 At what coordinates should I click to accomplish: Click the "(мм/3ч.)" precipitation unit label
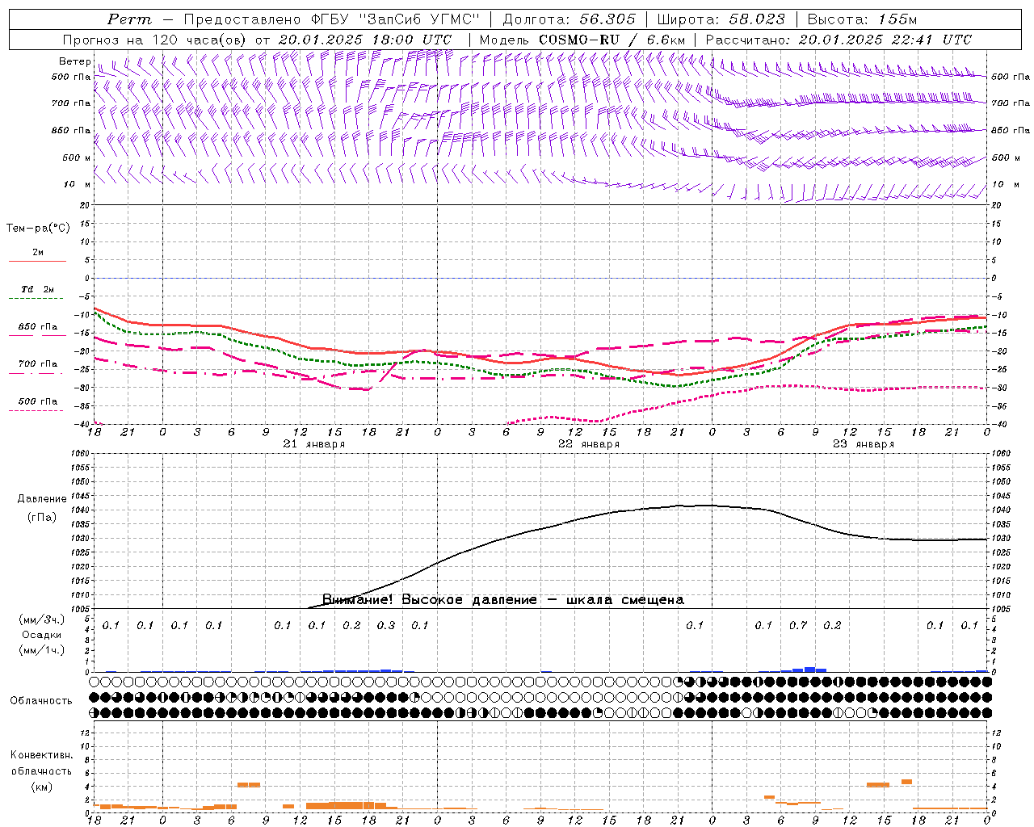pos(42,619)
